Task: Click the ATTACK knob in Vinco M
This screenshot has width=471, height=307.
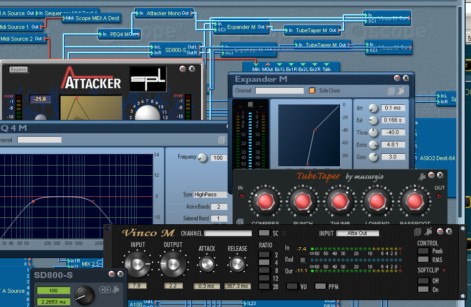Action: 207,264
